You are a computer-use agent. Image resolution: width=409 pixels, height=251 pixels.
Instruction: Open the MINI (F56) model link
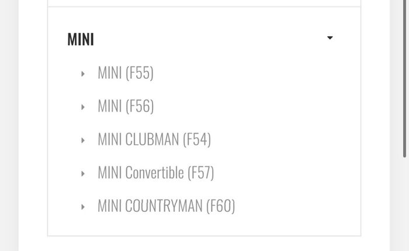126,106
